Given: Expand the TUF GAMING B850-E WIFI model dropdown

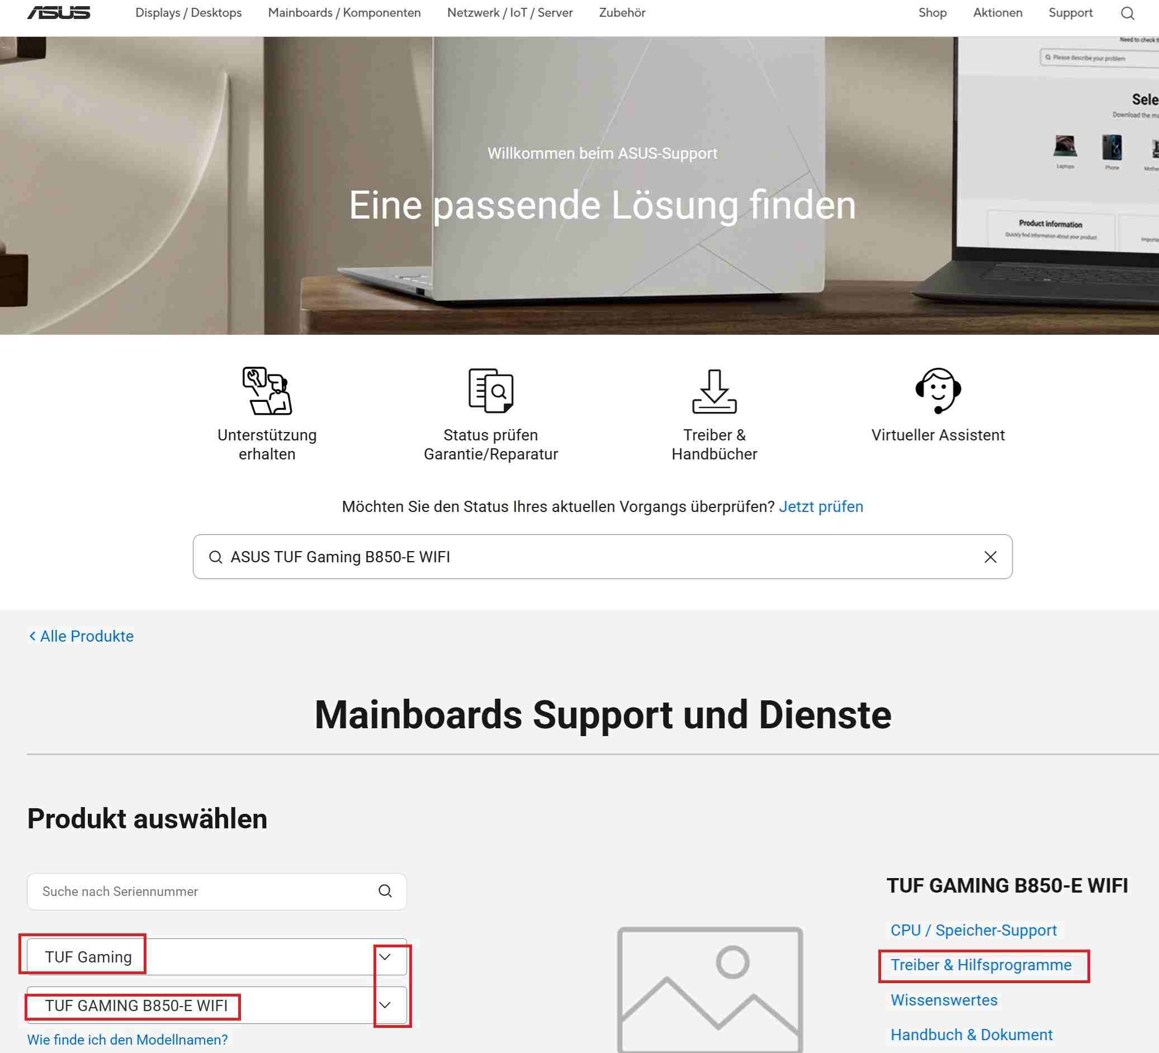Looking at the screenshot, I should [x=385, y=1005].
